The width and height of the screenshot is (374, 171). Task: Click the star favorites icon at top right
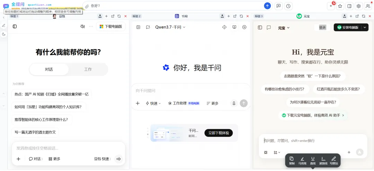pyautogui.click(x=340, y=6)
